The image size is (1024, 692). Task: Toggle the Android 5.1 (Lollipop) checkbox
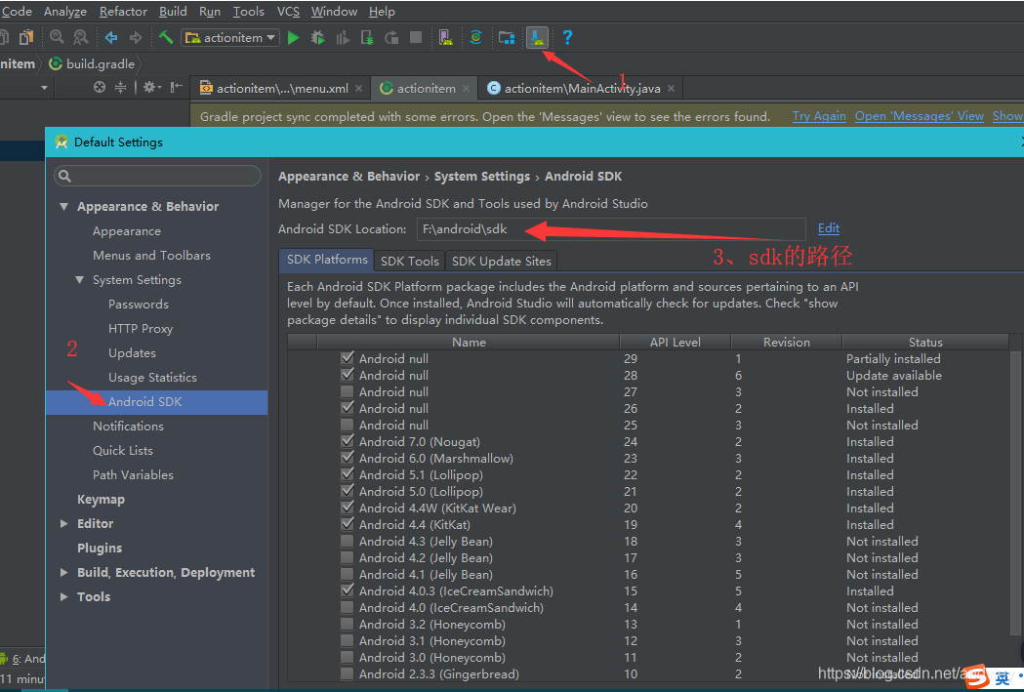[x=348, y=474]
